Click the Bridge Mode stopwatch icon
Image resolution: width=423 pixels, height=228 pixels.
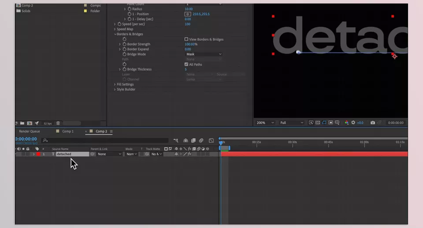(124, 54)
